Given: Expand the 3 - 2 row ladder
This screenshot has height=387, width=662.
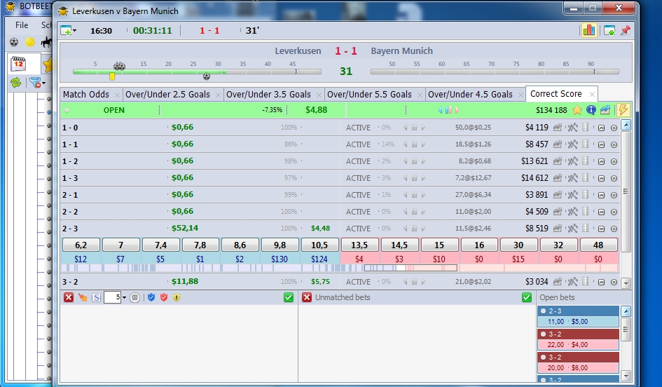Looking at the screenshot, I should (x=601, y=283).
